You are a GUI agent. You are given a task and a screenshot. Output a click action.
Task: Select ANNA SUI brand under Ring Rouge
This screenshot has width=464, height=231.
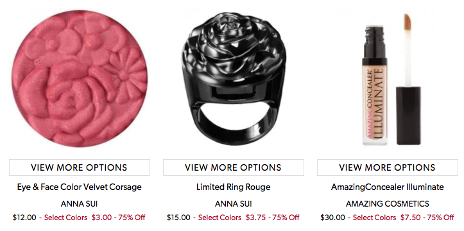234,204
